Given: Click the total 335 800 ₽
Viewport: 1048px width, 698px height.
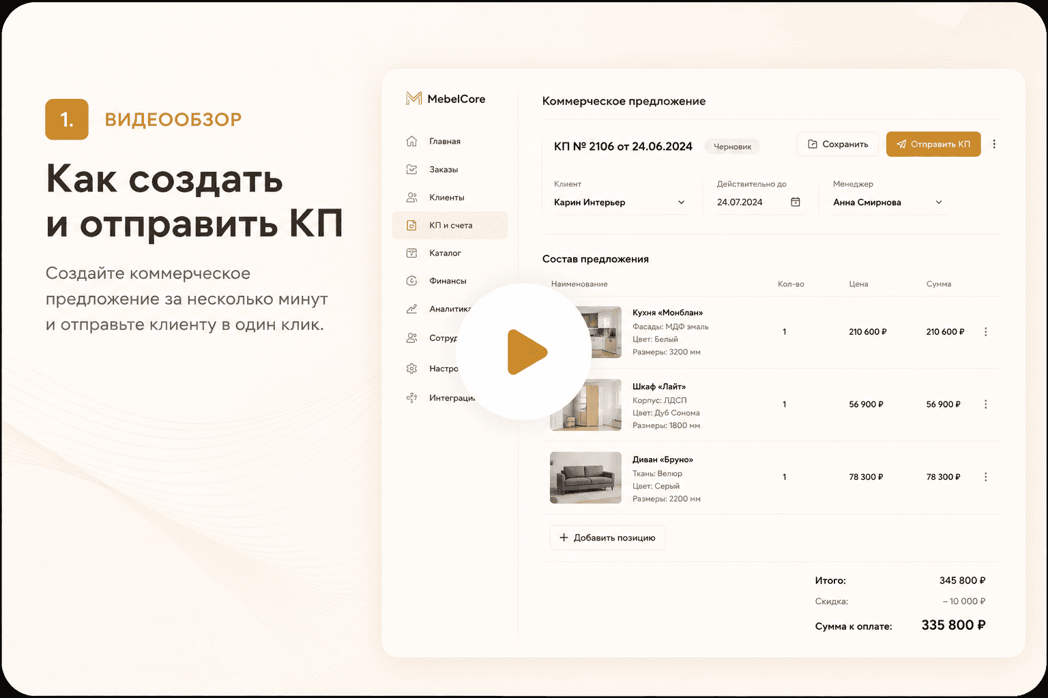Looking at the screenshot, I should point(953,625).
